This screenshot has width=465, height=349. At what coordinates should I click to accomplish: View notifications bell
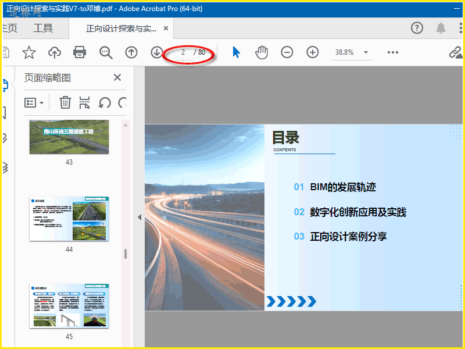441,28
